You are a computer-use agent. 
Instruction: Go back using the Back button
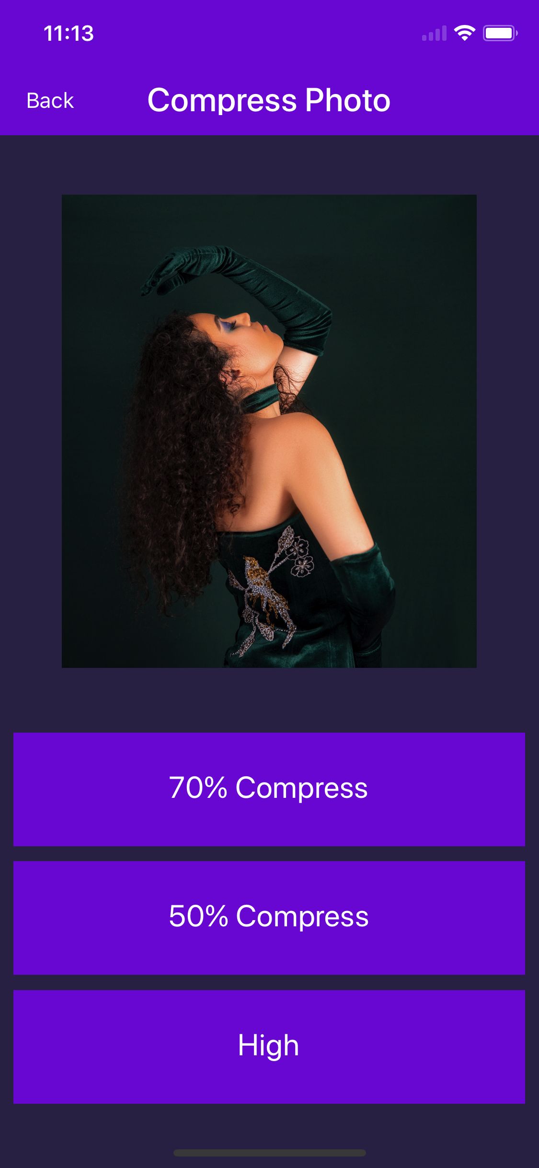[x=50, y=101]
